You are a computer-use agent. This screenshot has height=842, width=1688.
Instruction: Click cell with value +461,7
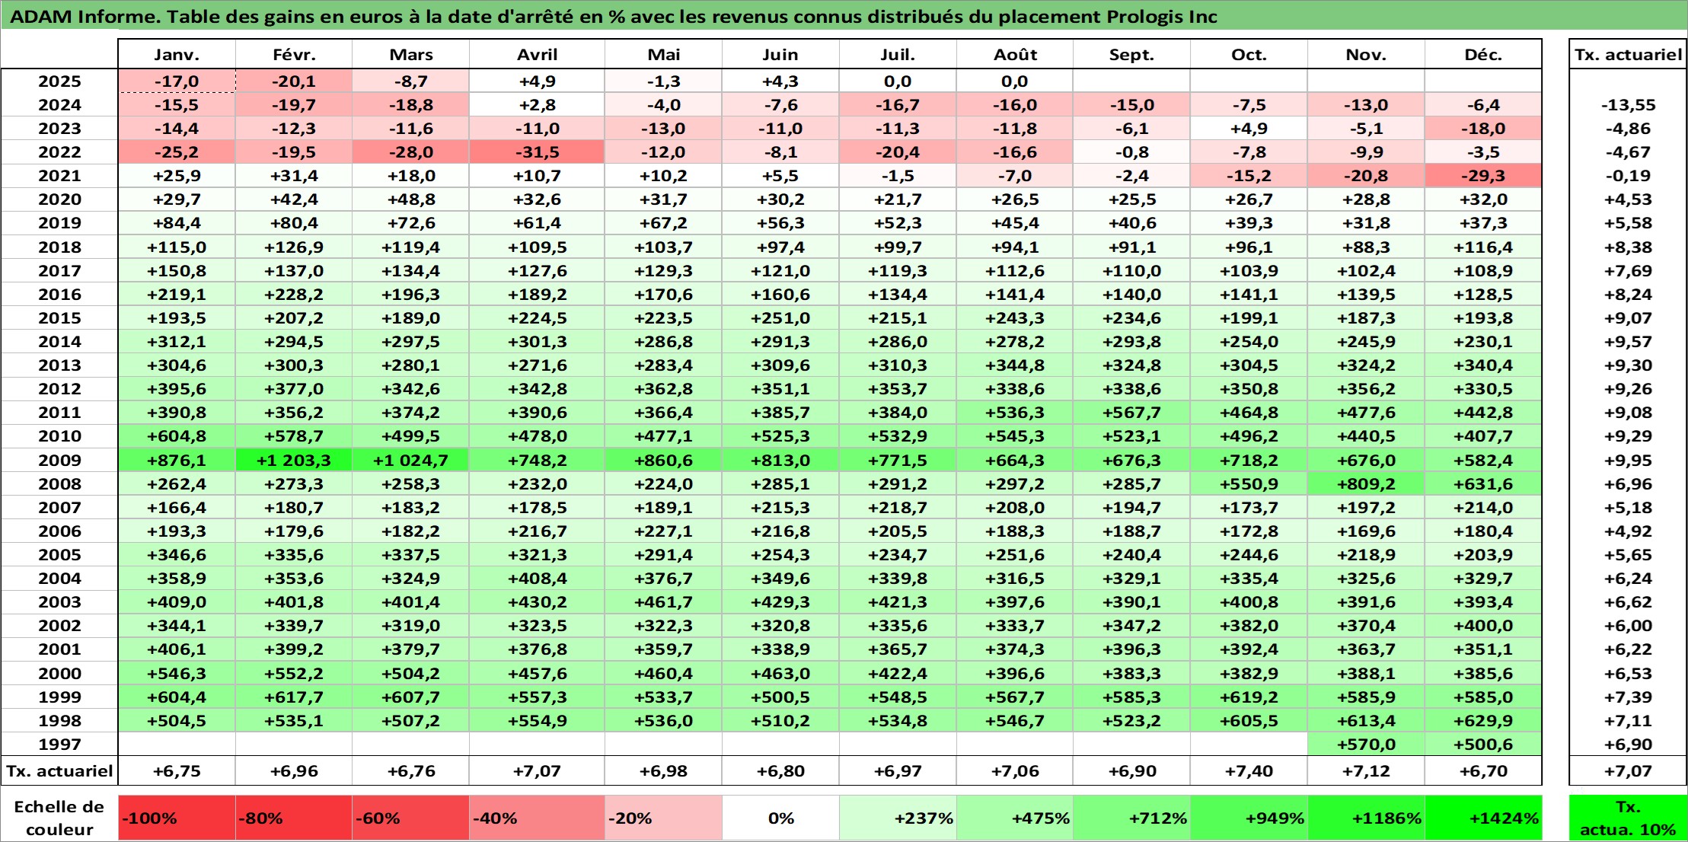pos(664,602)
